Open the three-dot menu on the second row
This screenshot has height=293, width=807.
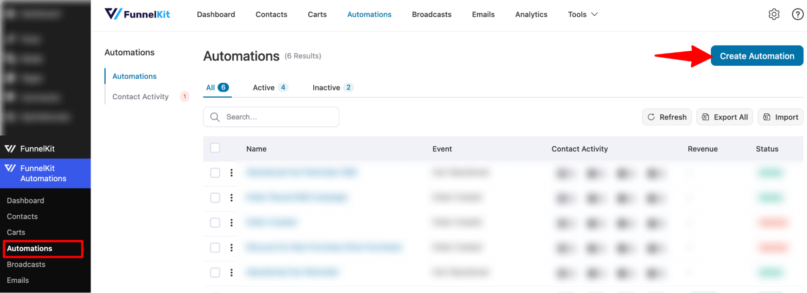231,198
